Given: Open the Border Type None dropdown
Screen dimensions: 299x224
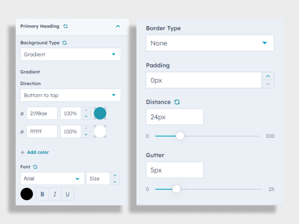Looking at the screenshot, I should point(210,43).
